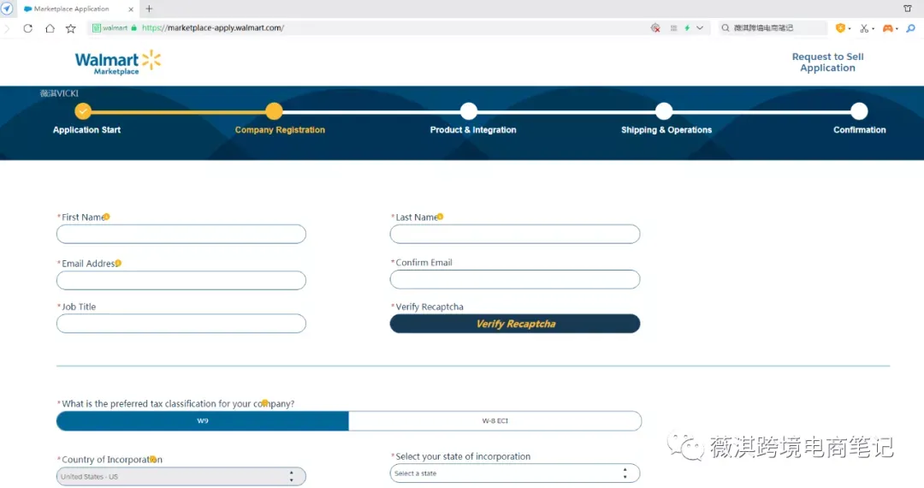Open Country of Incorporation dropdown
This screenshot has width=924, height=488.
coord(181,476)
